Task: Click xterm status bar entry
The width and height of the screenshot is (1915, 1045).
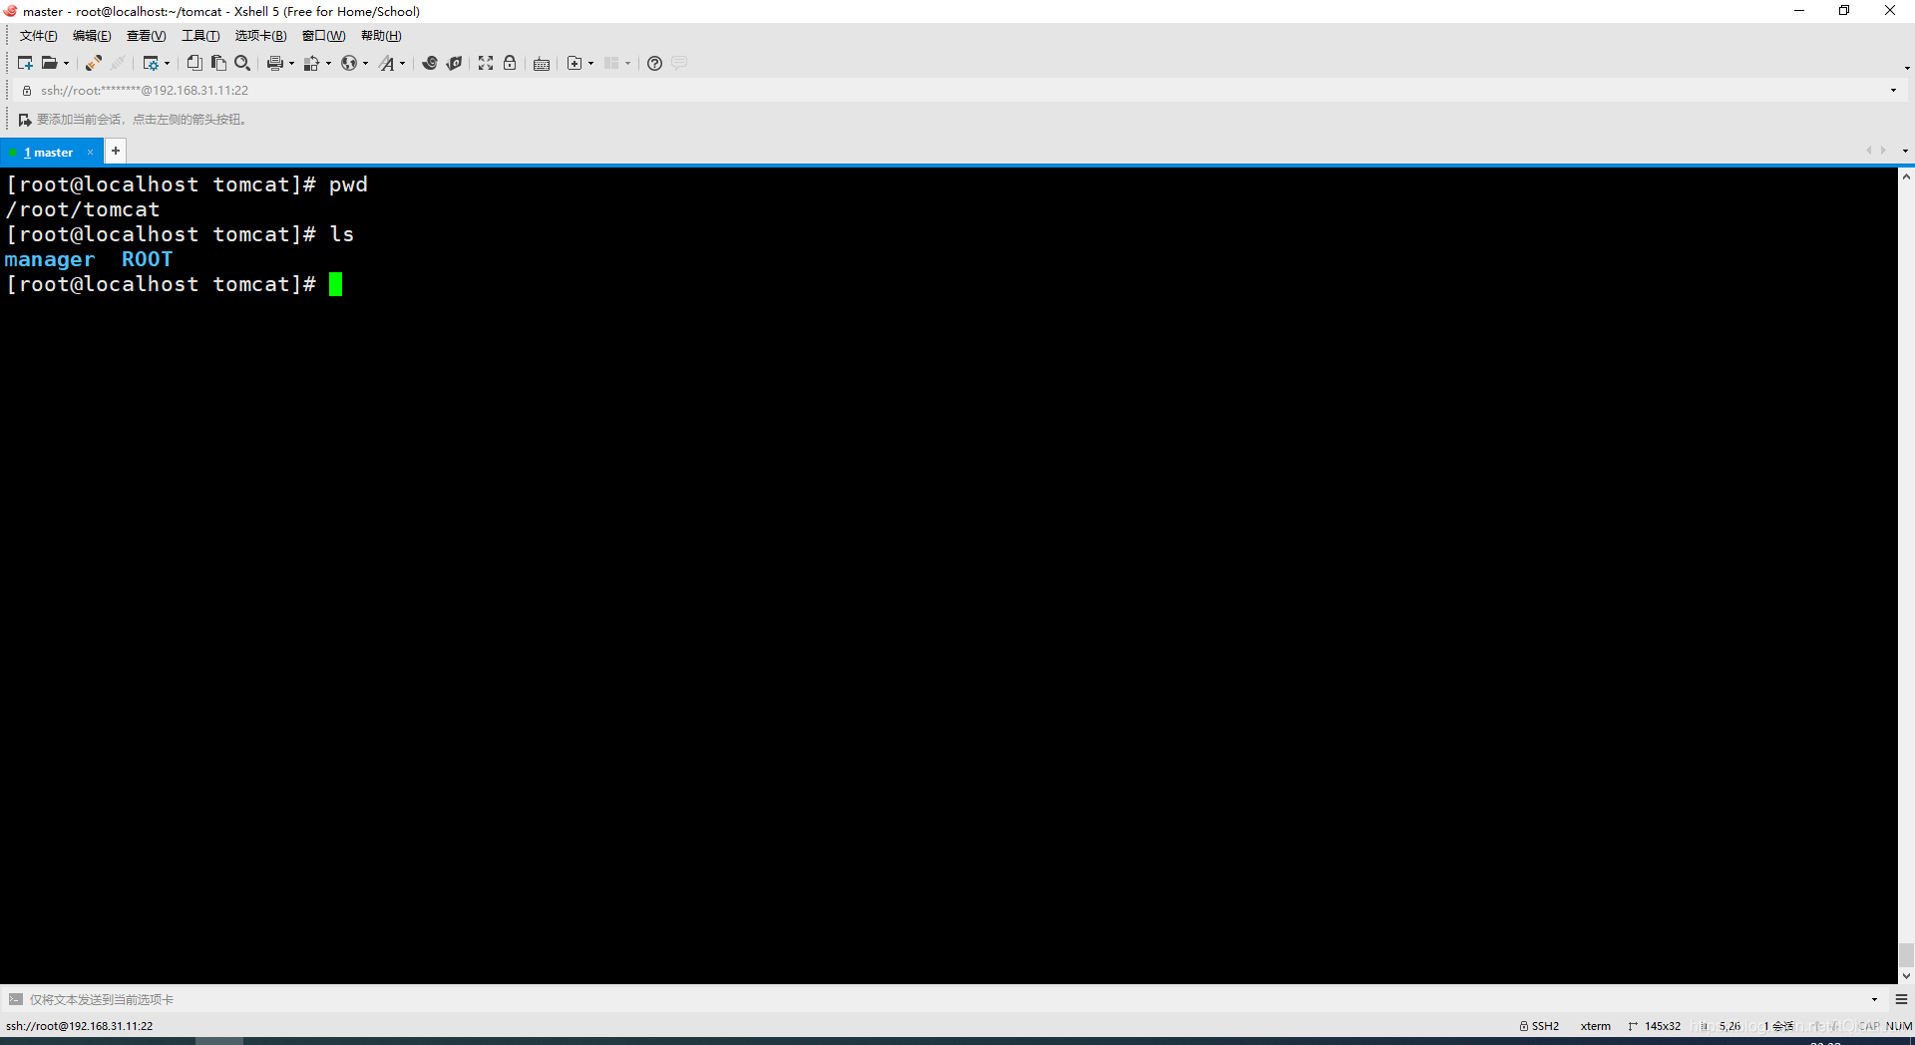Action: [1596, 1026]
